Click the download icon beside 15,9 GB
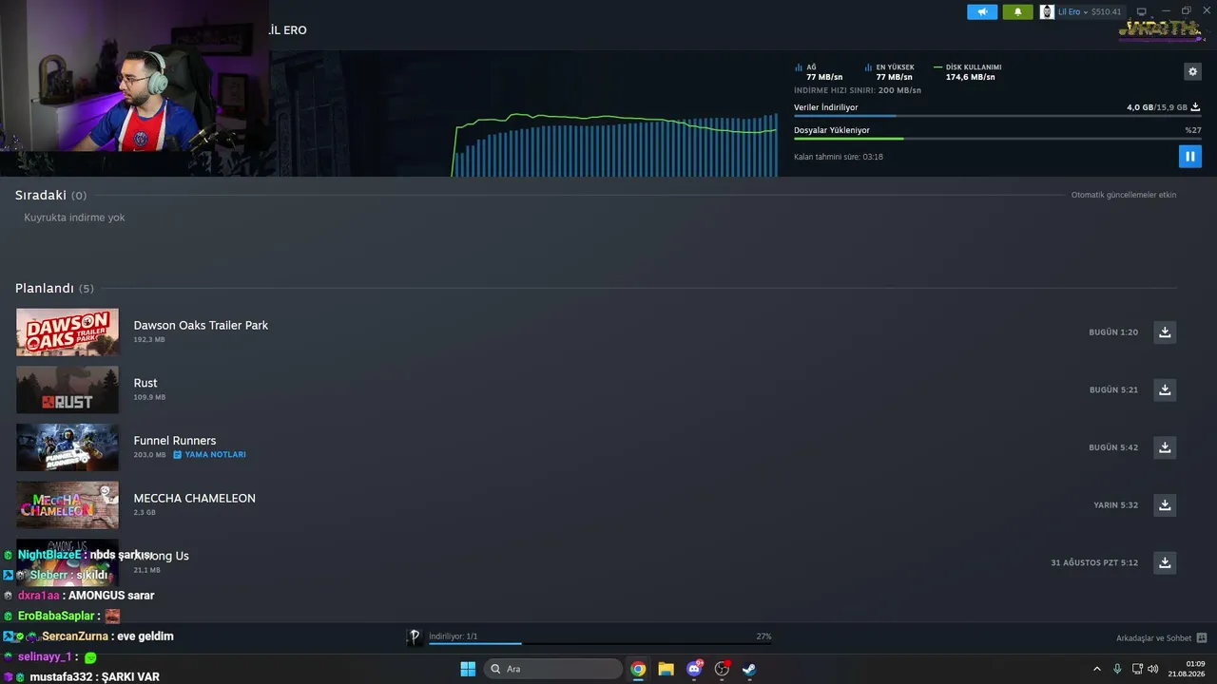 pos(1195,107)
